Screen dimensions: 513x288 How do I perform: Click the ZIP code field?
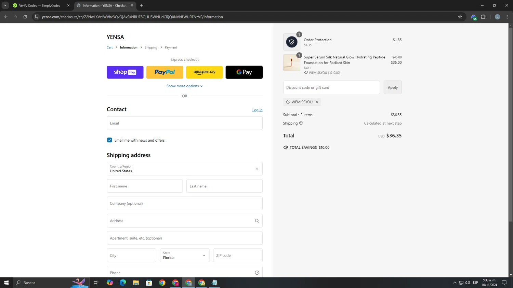point(238,255)
